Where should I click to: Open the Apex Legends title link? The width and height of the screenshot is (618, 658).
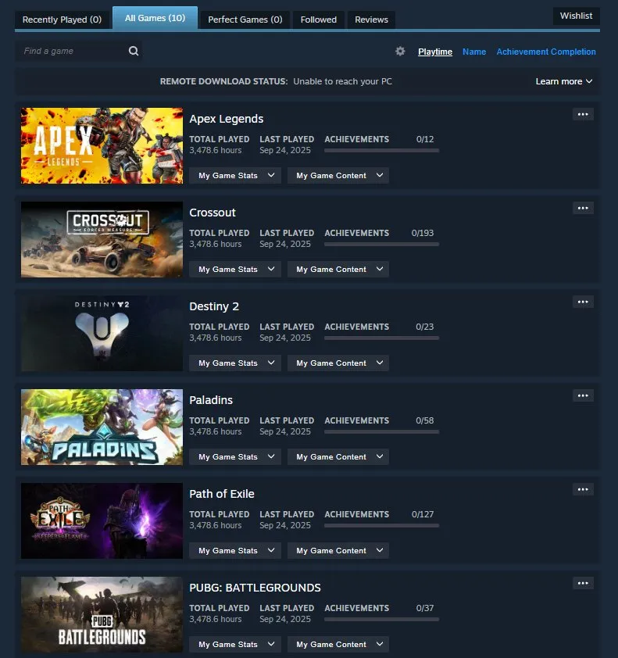tap(226, 119)
